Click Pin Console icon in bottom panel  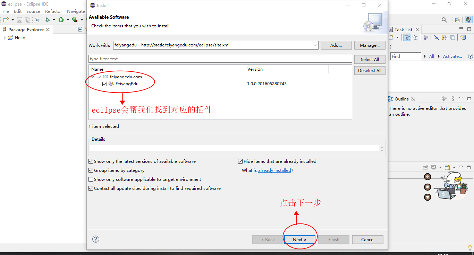426,167
